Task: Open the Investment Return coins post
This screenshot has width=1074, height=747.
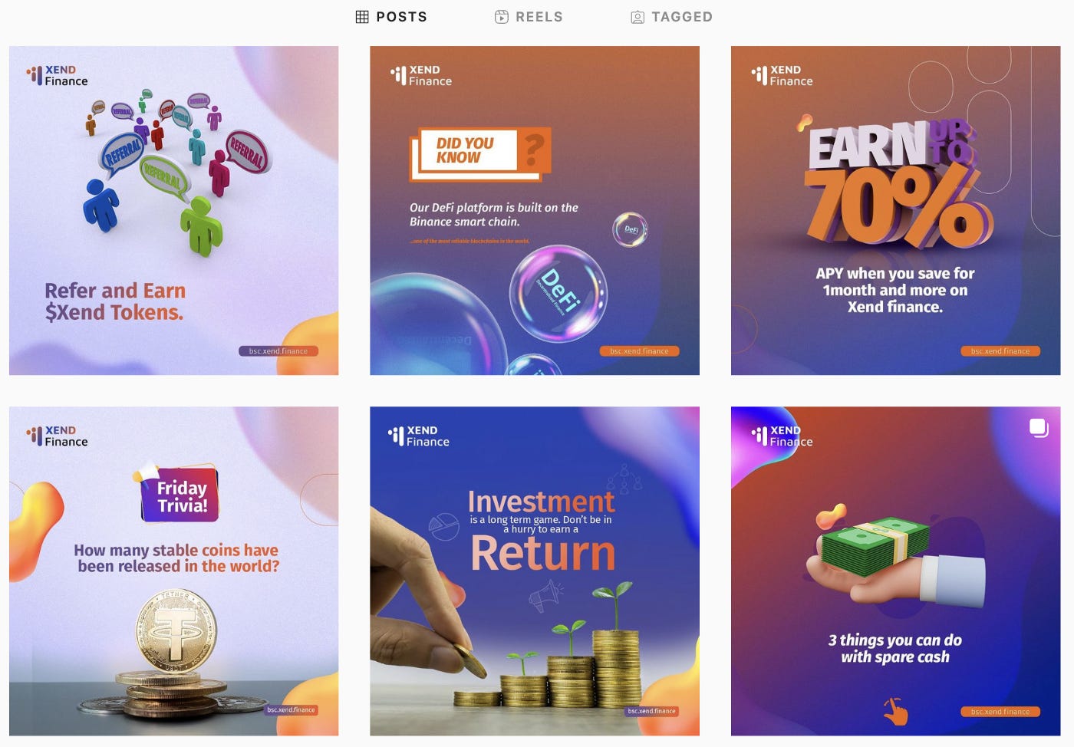Action: pyautogui.click(x=535, y=571)
